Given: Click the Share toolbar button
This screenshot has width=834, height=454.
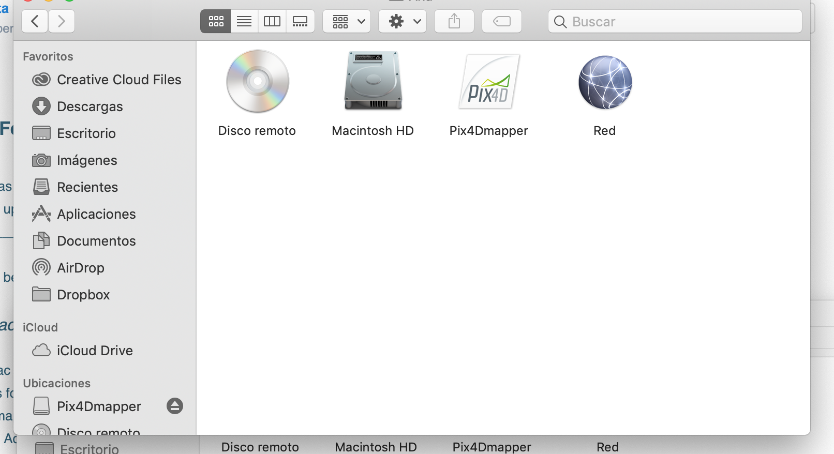Looking at the screenshot, I should coord(454,21).
